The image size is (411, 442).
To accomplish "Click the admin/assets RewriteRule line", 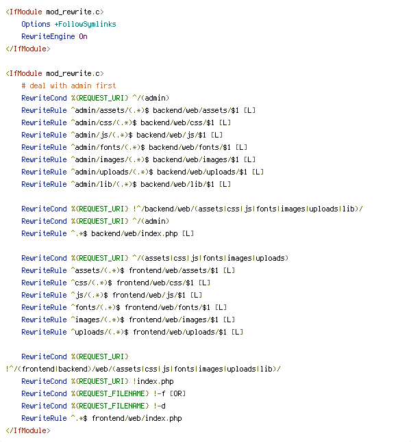I will click(138, 111).
